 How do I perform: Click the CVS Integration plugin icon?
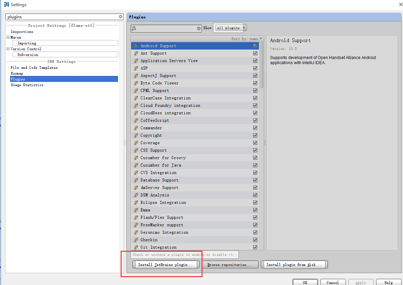pos(136,173)
